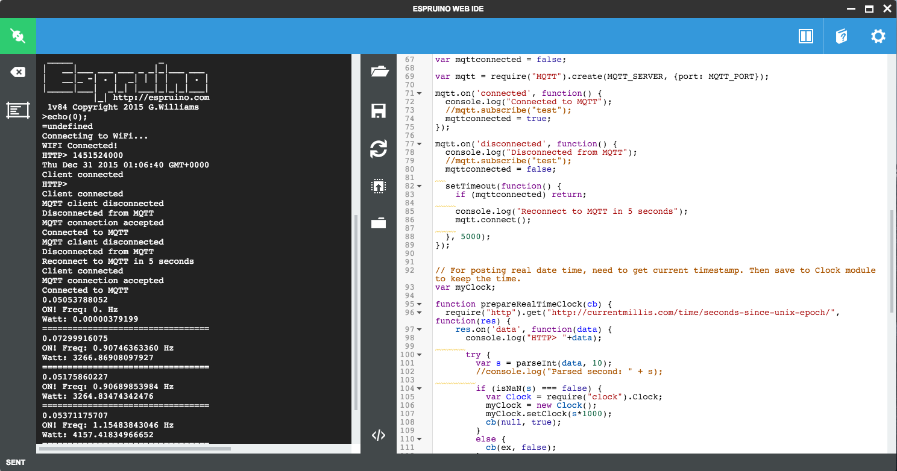Click line number 92 in the gutter
This screenshot has height=471, width=897.
point(411,270)
